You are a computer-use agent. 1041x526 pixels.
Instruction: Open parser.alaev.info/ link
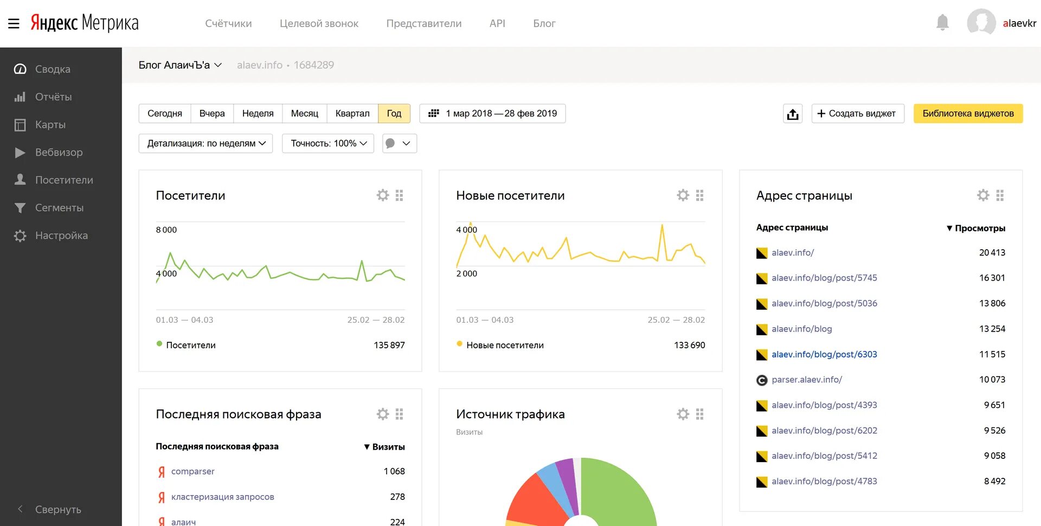(x=807, y=380)
